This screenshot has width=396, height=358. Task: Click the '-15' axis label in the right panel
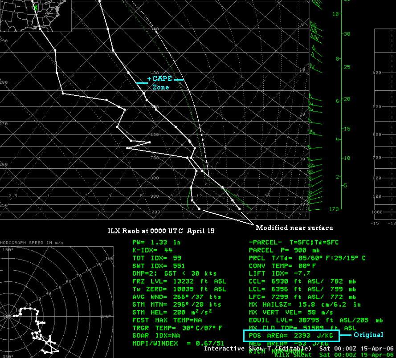tap(374, 223)
